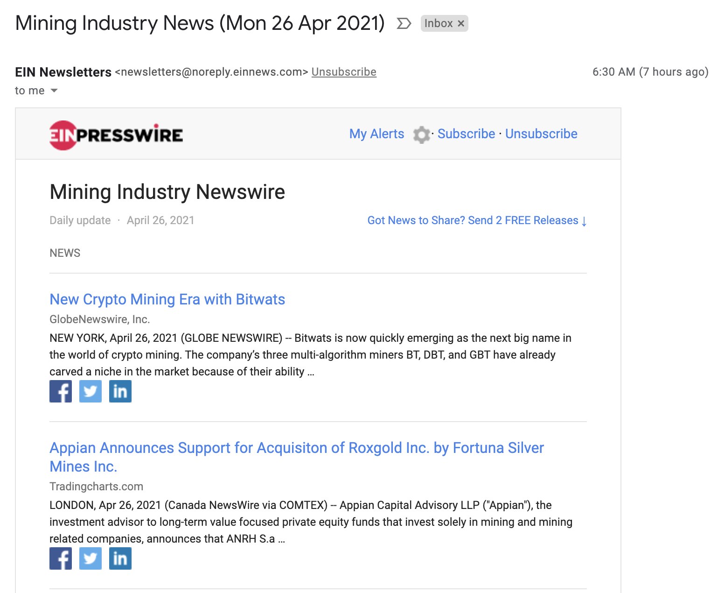Viewport: 725px width, 593px height.
Task: Click the Subscribe link in newsletter header
Action: click(466, 134)
